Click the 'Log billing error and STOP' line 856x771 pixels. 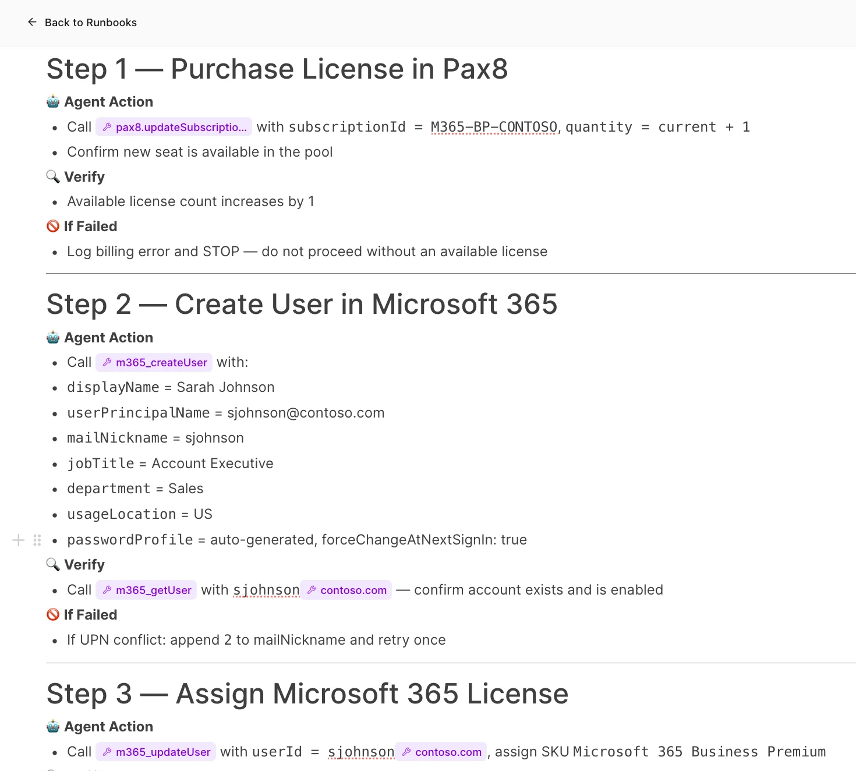(x=307, y=252)
